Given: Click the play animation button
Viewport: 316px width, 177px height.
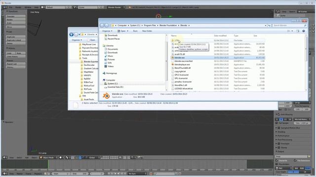Looking at the screenshot, I should [118, 174].
